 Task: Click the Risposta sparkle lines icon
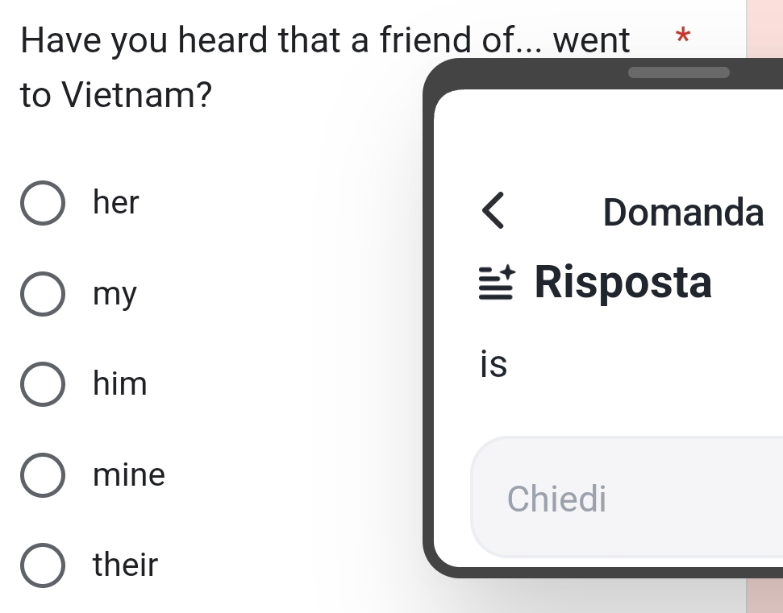(x=497, y=282)
